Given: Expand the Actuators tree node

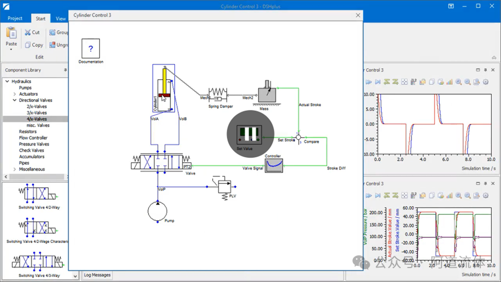Looking at the screenshot, I should pos(14,94).
